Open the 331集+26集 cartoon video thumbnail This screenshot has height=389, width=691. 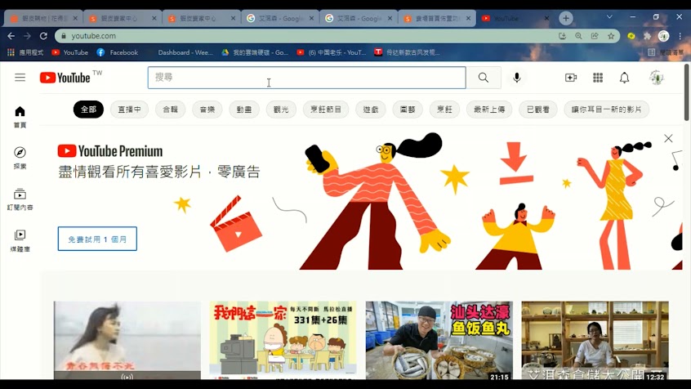283,340
